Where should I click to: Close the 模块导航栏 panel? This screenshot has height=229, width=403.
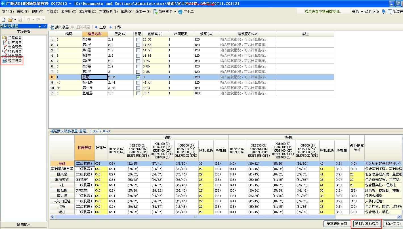click(45, 26)
